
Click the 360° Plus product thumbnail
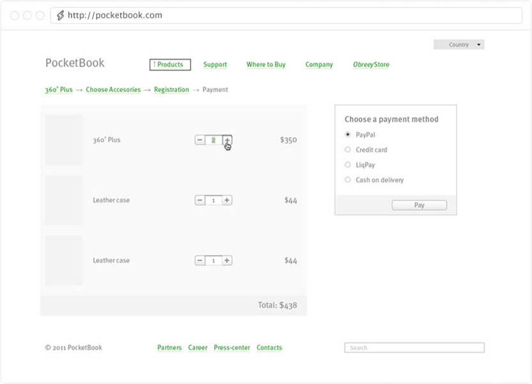point(63,140)
